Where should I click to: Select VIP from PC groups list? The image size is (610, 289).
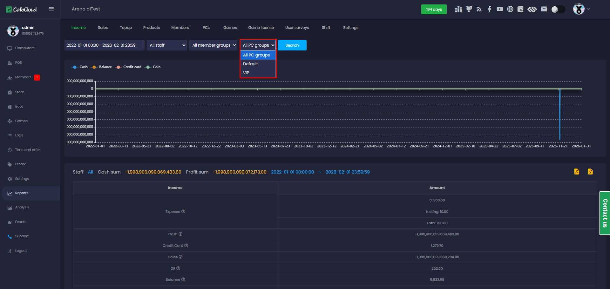click(x=246, y=73)
